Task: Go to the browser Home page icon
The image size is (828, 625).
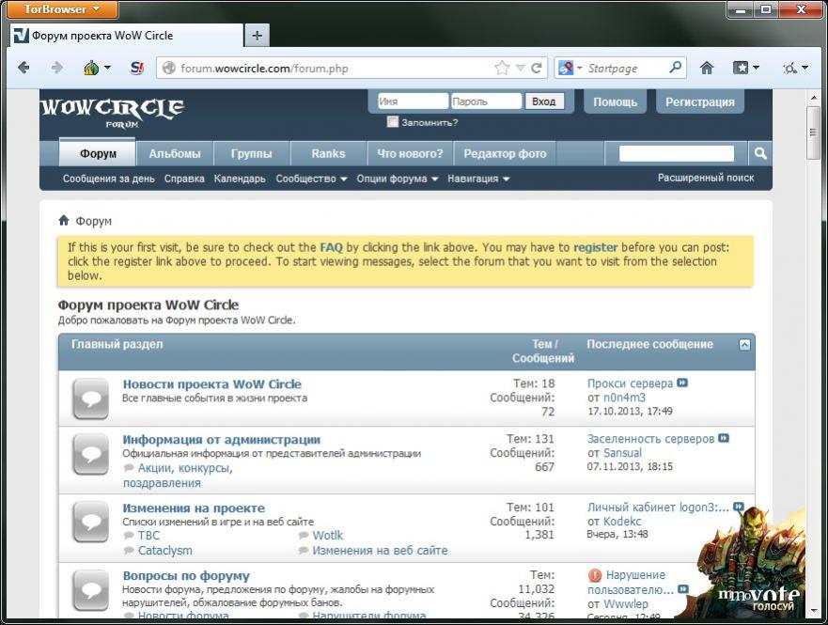Action: (x=707, y=68)
